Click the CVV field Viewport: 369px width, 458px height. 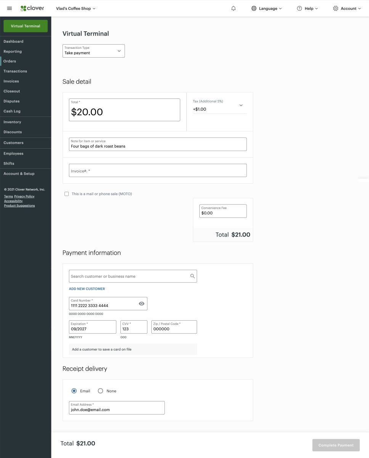pos(134,327)
